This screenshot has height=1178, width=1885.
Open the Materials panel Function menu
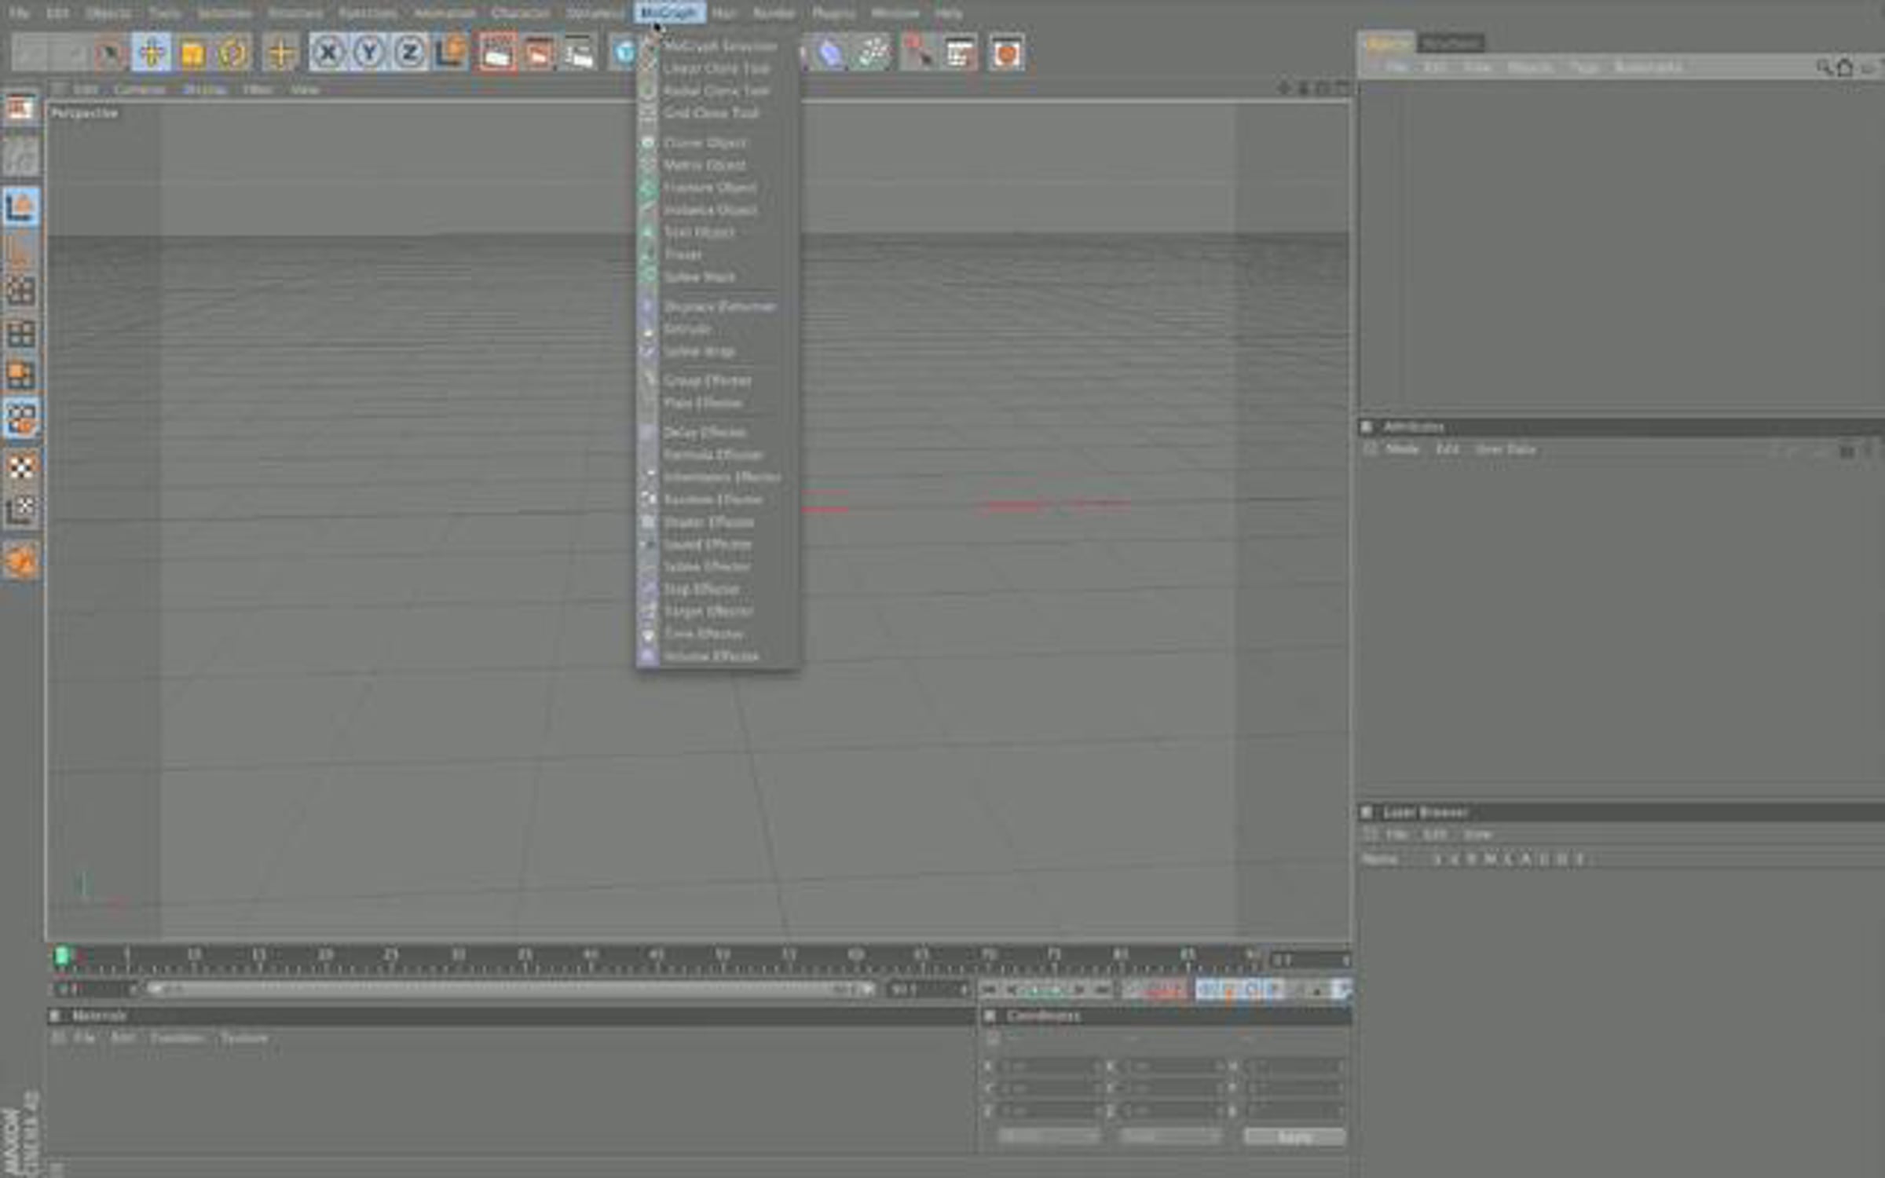click(x=178, y=1038)
